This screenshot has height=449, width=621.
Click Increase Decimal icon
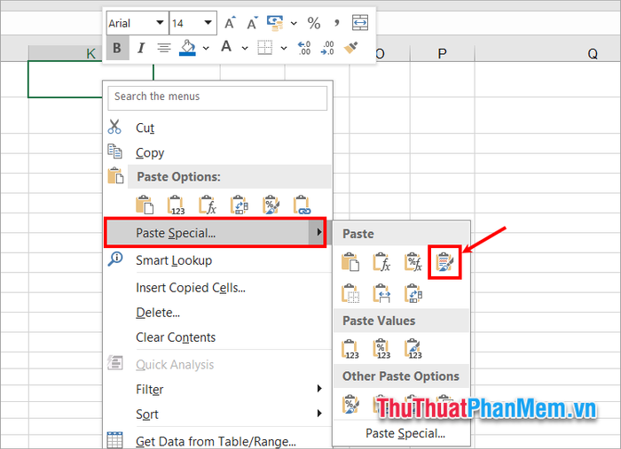[304, 48]
